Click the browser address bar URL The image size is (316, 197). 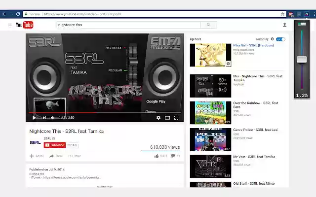(82, 14)
